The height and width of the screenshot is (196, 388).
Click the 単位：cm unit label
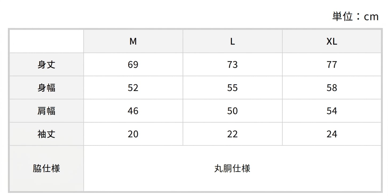[x=355, y=17]
